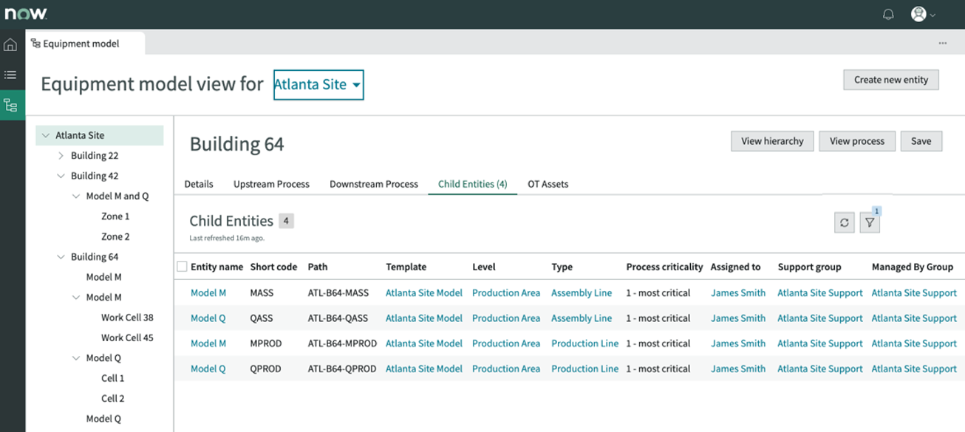965x432 pixels.
Task: Go to Home via sidebar house icon
Action: click(10, 45)
